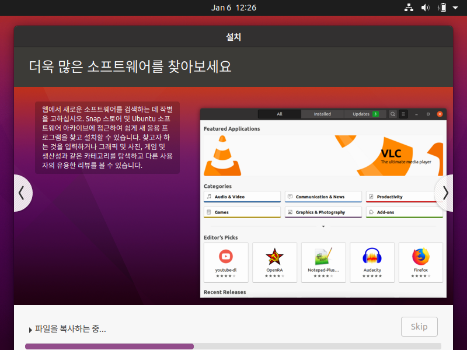
Task: Click the Audio & Video music note icon
Action: click(209, 197)
